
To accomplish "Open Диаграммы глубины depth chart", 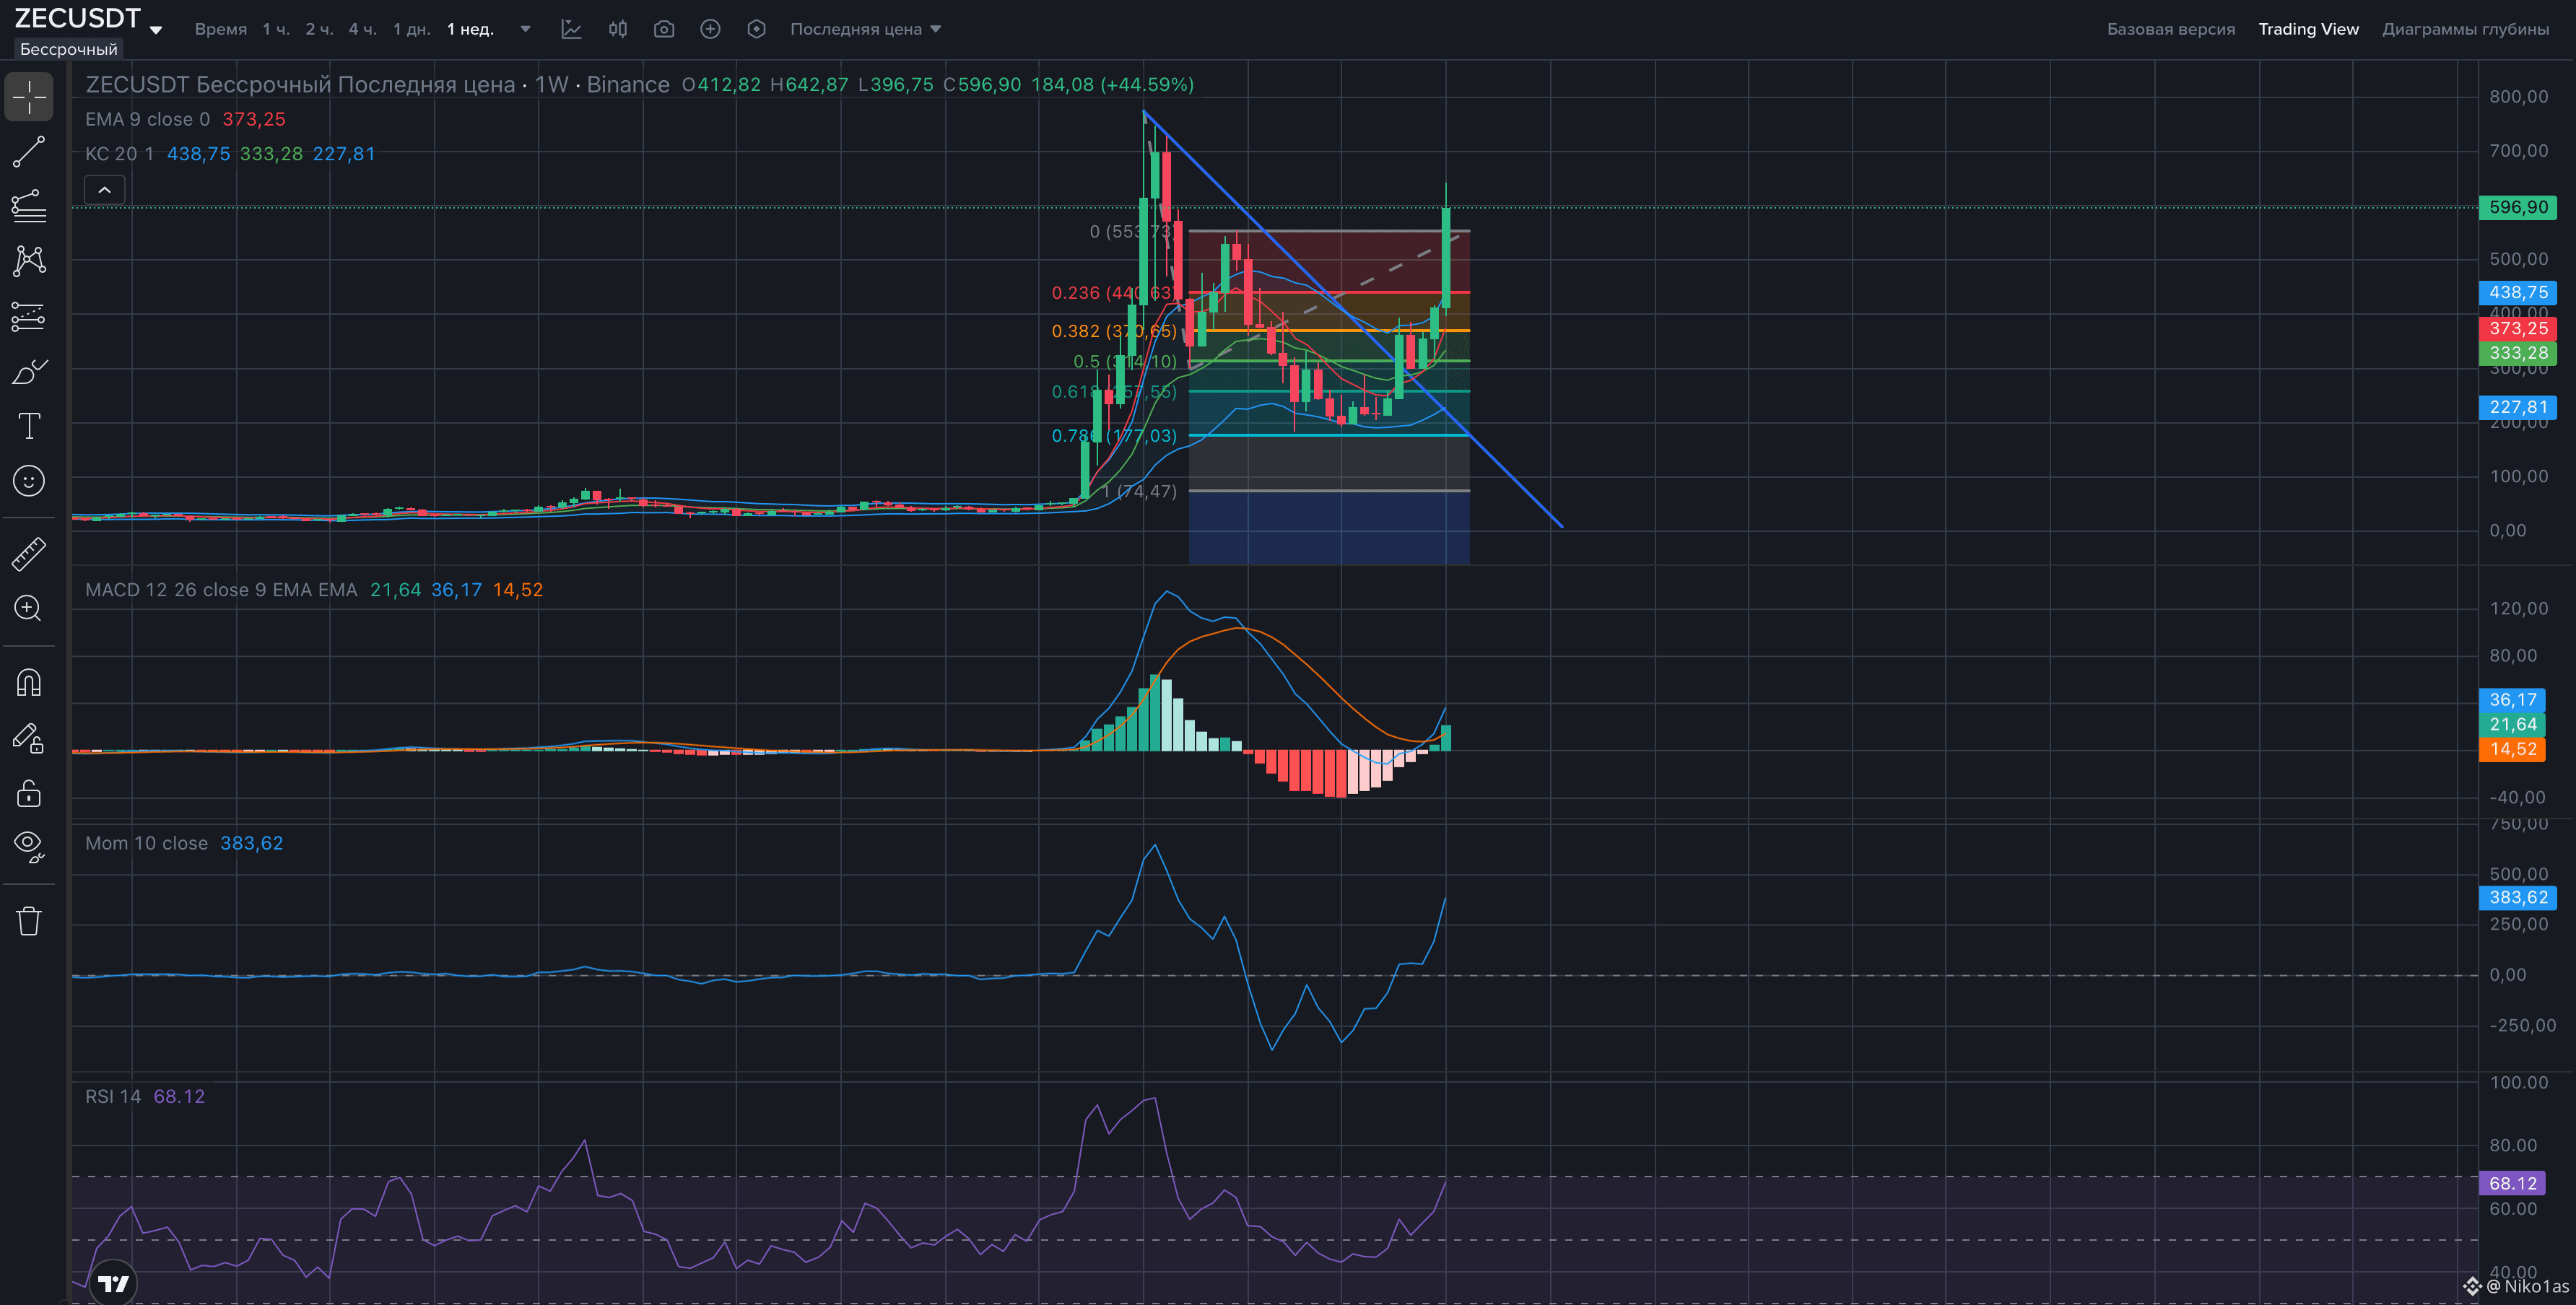I will [x=2465, y=29].
